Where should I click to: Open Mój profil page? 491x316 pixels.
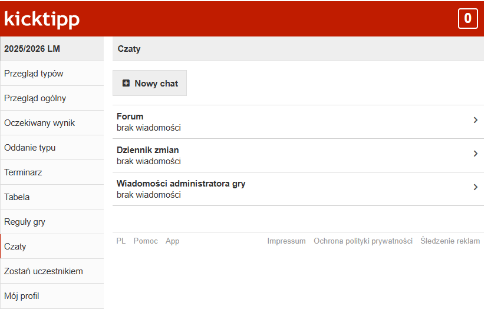[x=22, y=296]
